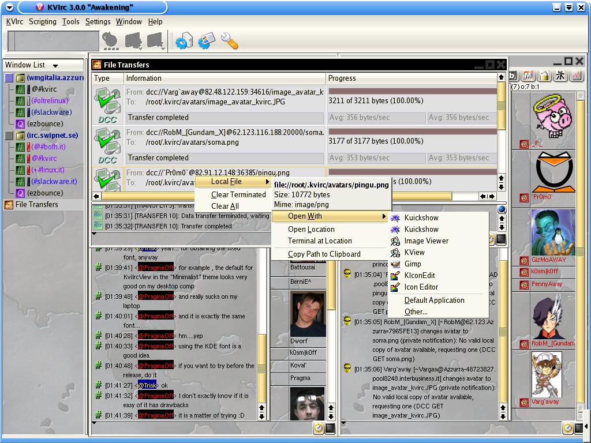Viewport: 591px width, 443px height.
Task: Click the 'M' mode editor icon
Action: point(528,76)
